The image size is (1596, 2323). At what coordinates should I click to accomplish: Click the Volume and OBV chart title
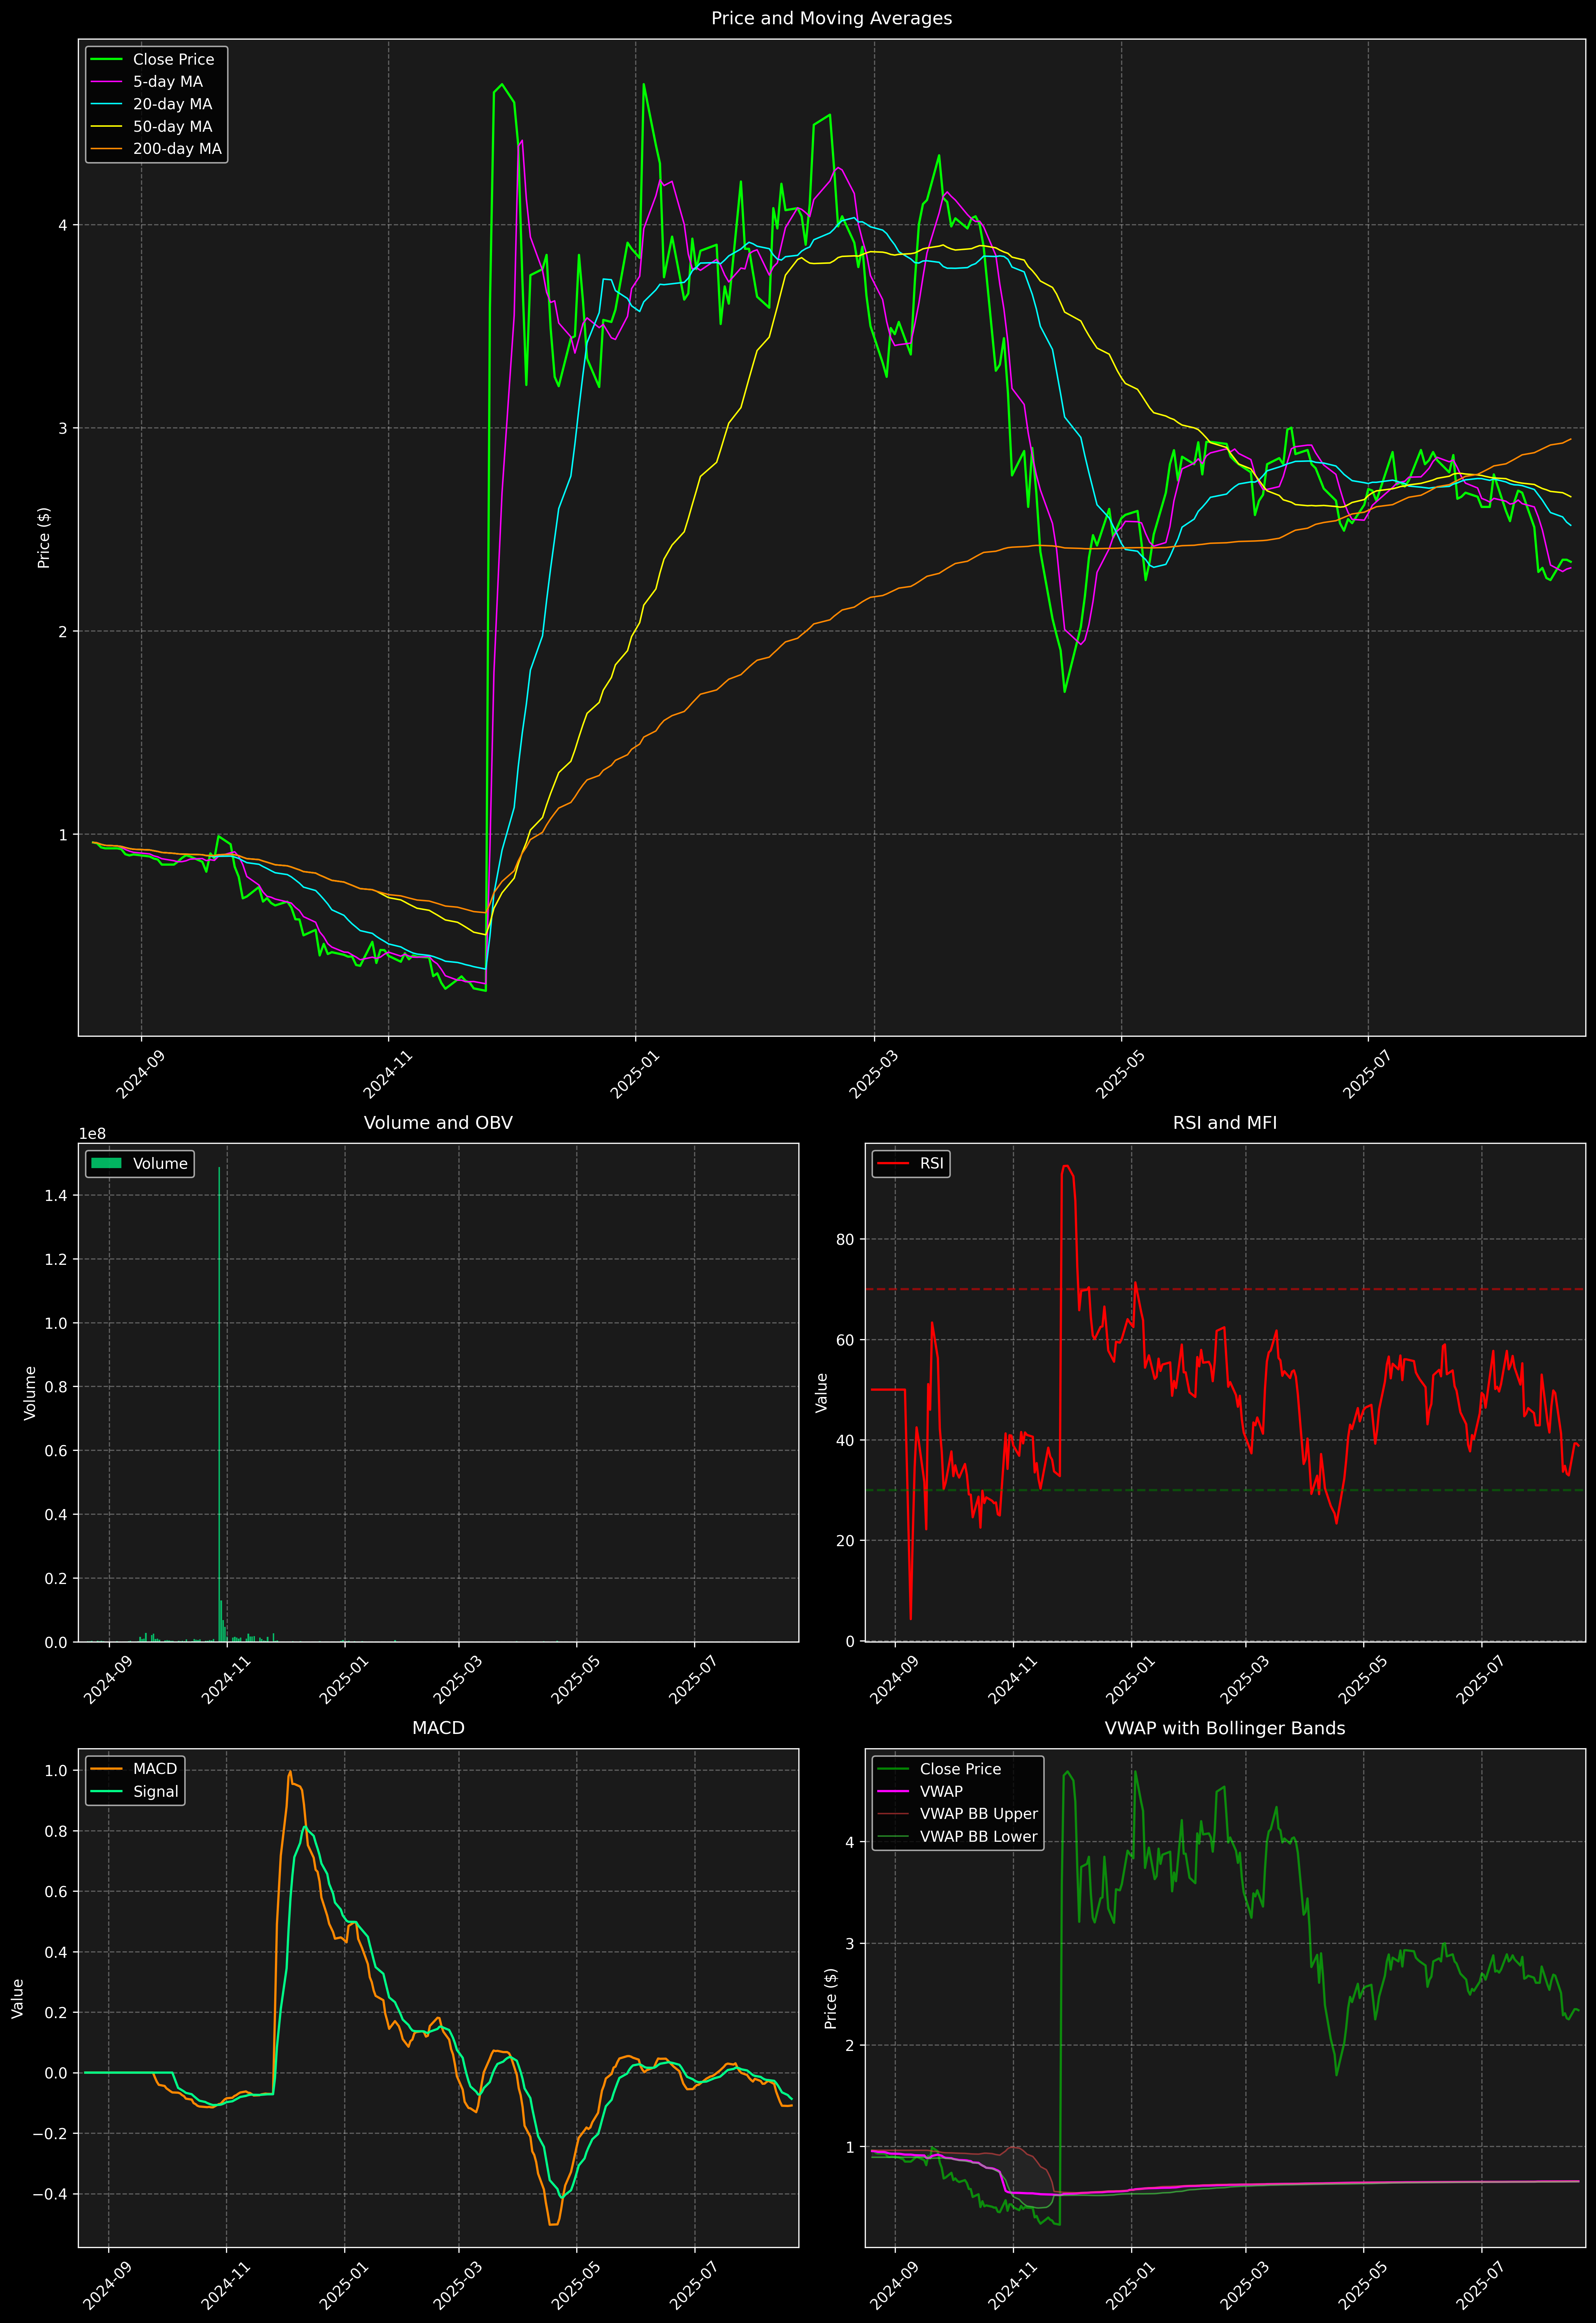pyautogui.click(x=438, y=1122)
